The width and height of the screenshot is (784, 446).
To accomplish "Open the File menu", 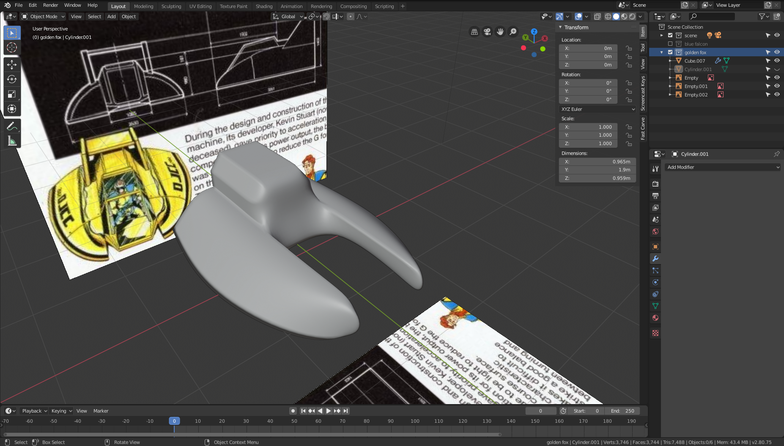I will click(x=19, y=5).
